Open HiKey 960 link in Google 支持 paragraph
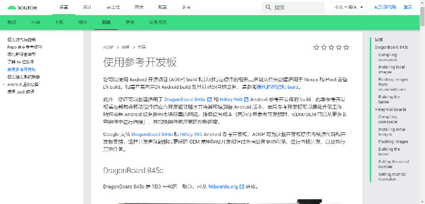The width and height of the screenshot is (425, 204). [x=191, y=135]
